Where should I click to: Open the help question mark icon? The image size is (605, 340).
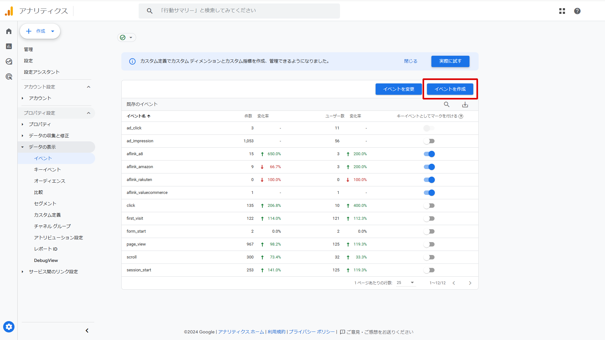[x=577, y=11]
